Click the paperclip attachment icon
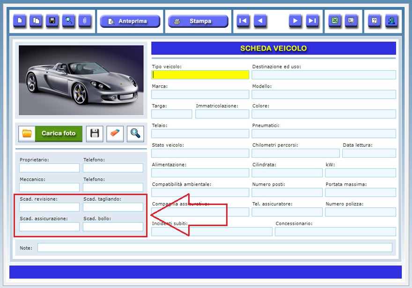The width and height of the screenshot is (412, 288). point(85,21)
